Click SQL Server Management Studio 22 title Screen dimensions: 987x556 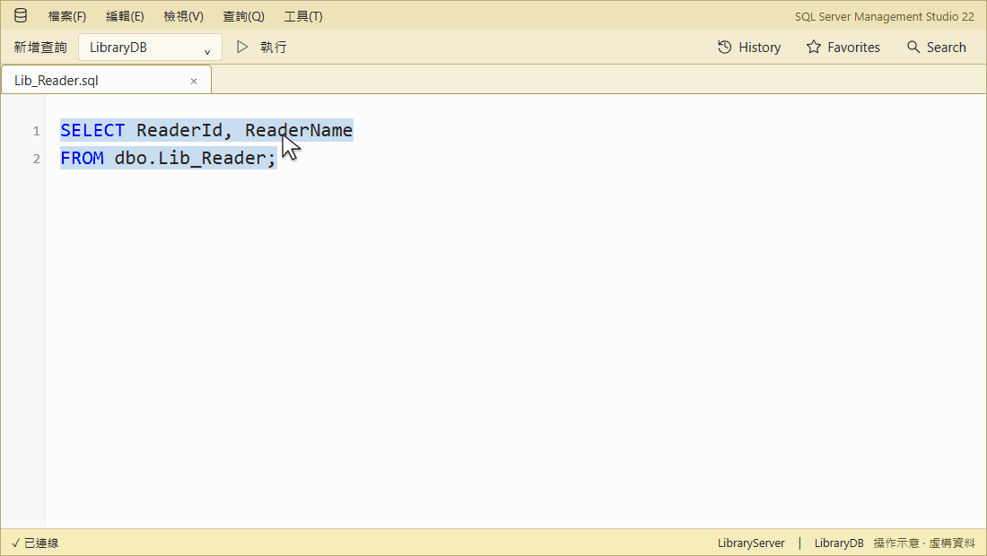click(x=885, y=16)
